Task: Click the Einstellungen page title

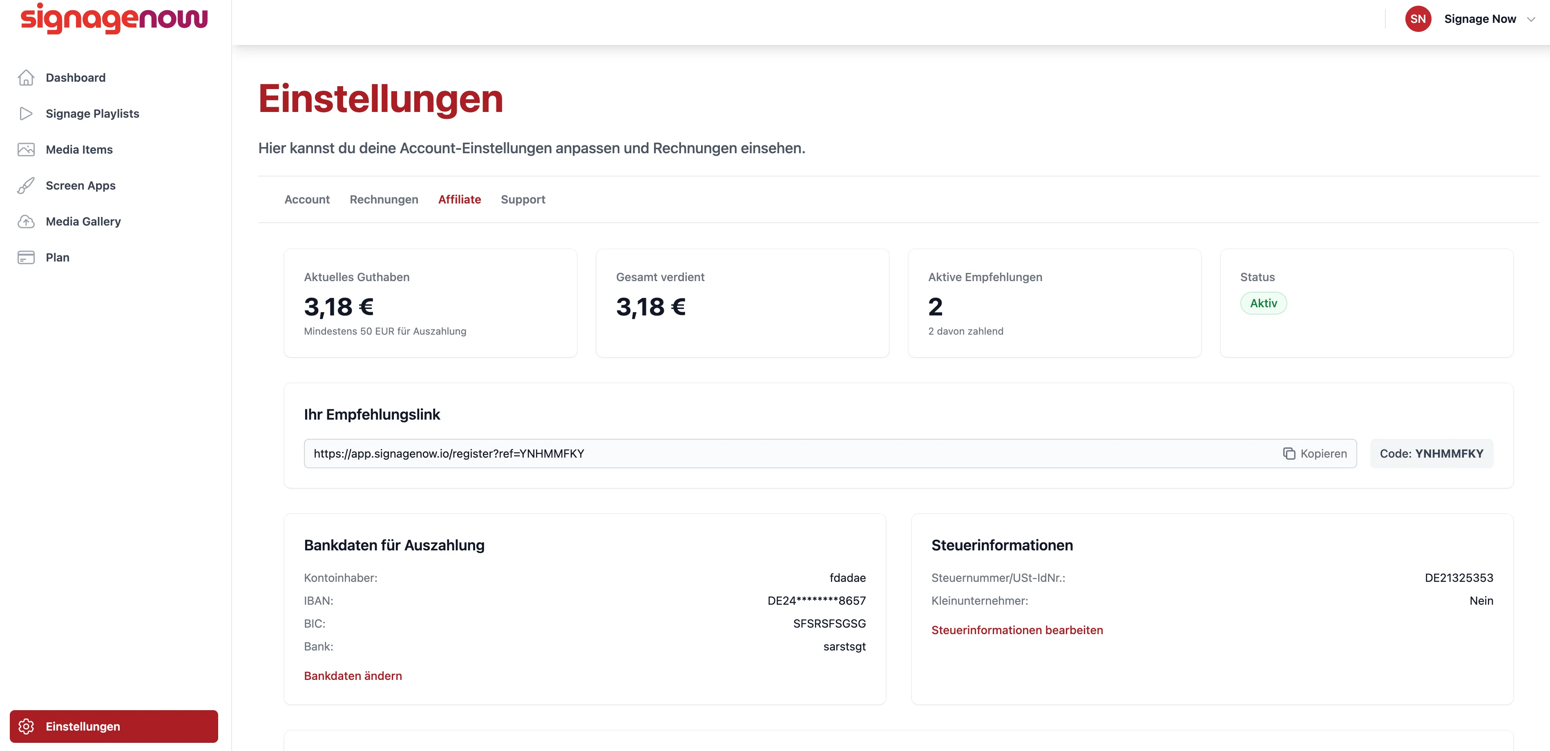Action: pyautogui.click(x=380, y=99)
